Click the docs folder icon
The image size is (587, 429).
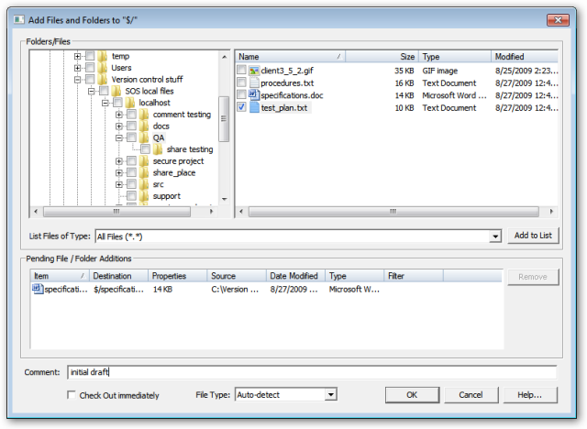(145, 126)
